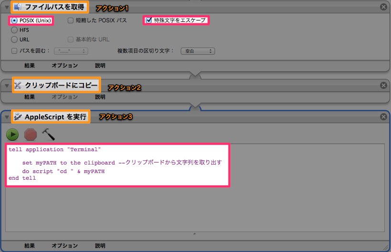
Task: Collapse the クリップボードにコピー action
Action: (x=7, y=86)
